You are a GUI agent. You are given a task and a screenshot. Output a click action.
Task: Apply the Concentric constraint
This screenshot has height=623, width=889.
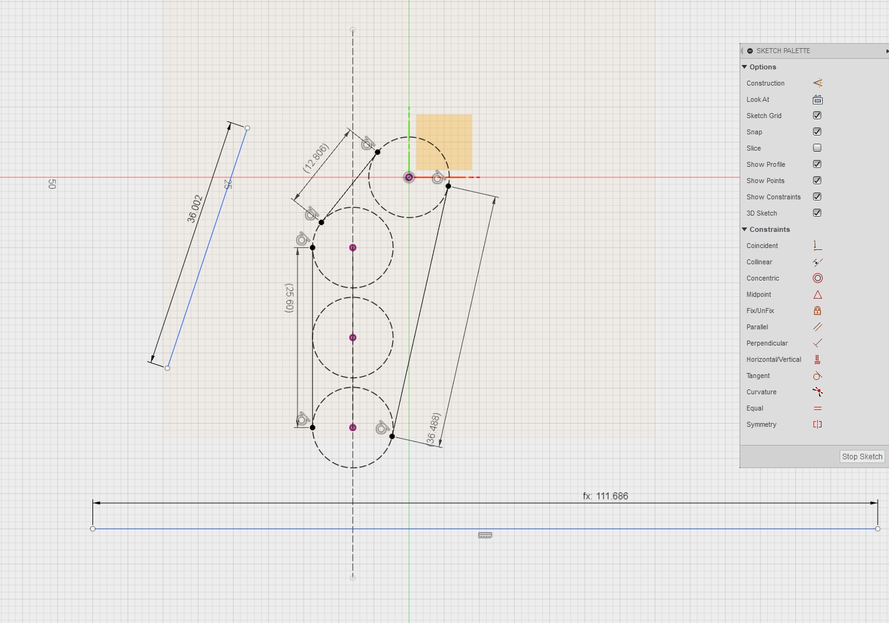pos(817,278)
